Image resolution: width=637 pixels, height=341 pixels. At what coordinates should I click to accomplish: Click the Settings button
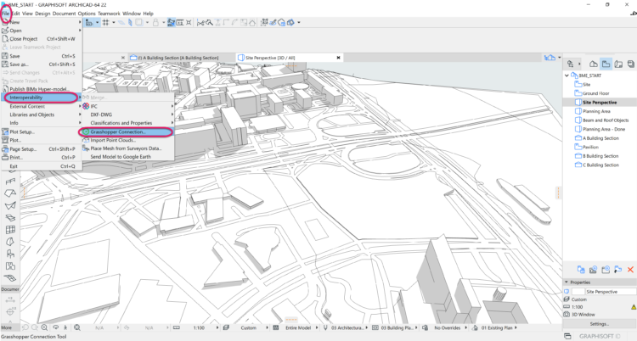pos(599,323)
